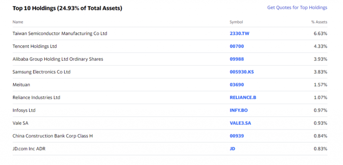
Task: Select the Tencent Holdings Ltd row name
Action: (x=35, y=46)
